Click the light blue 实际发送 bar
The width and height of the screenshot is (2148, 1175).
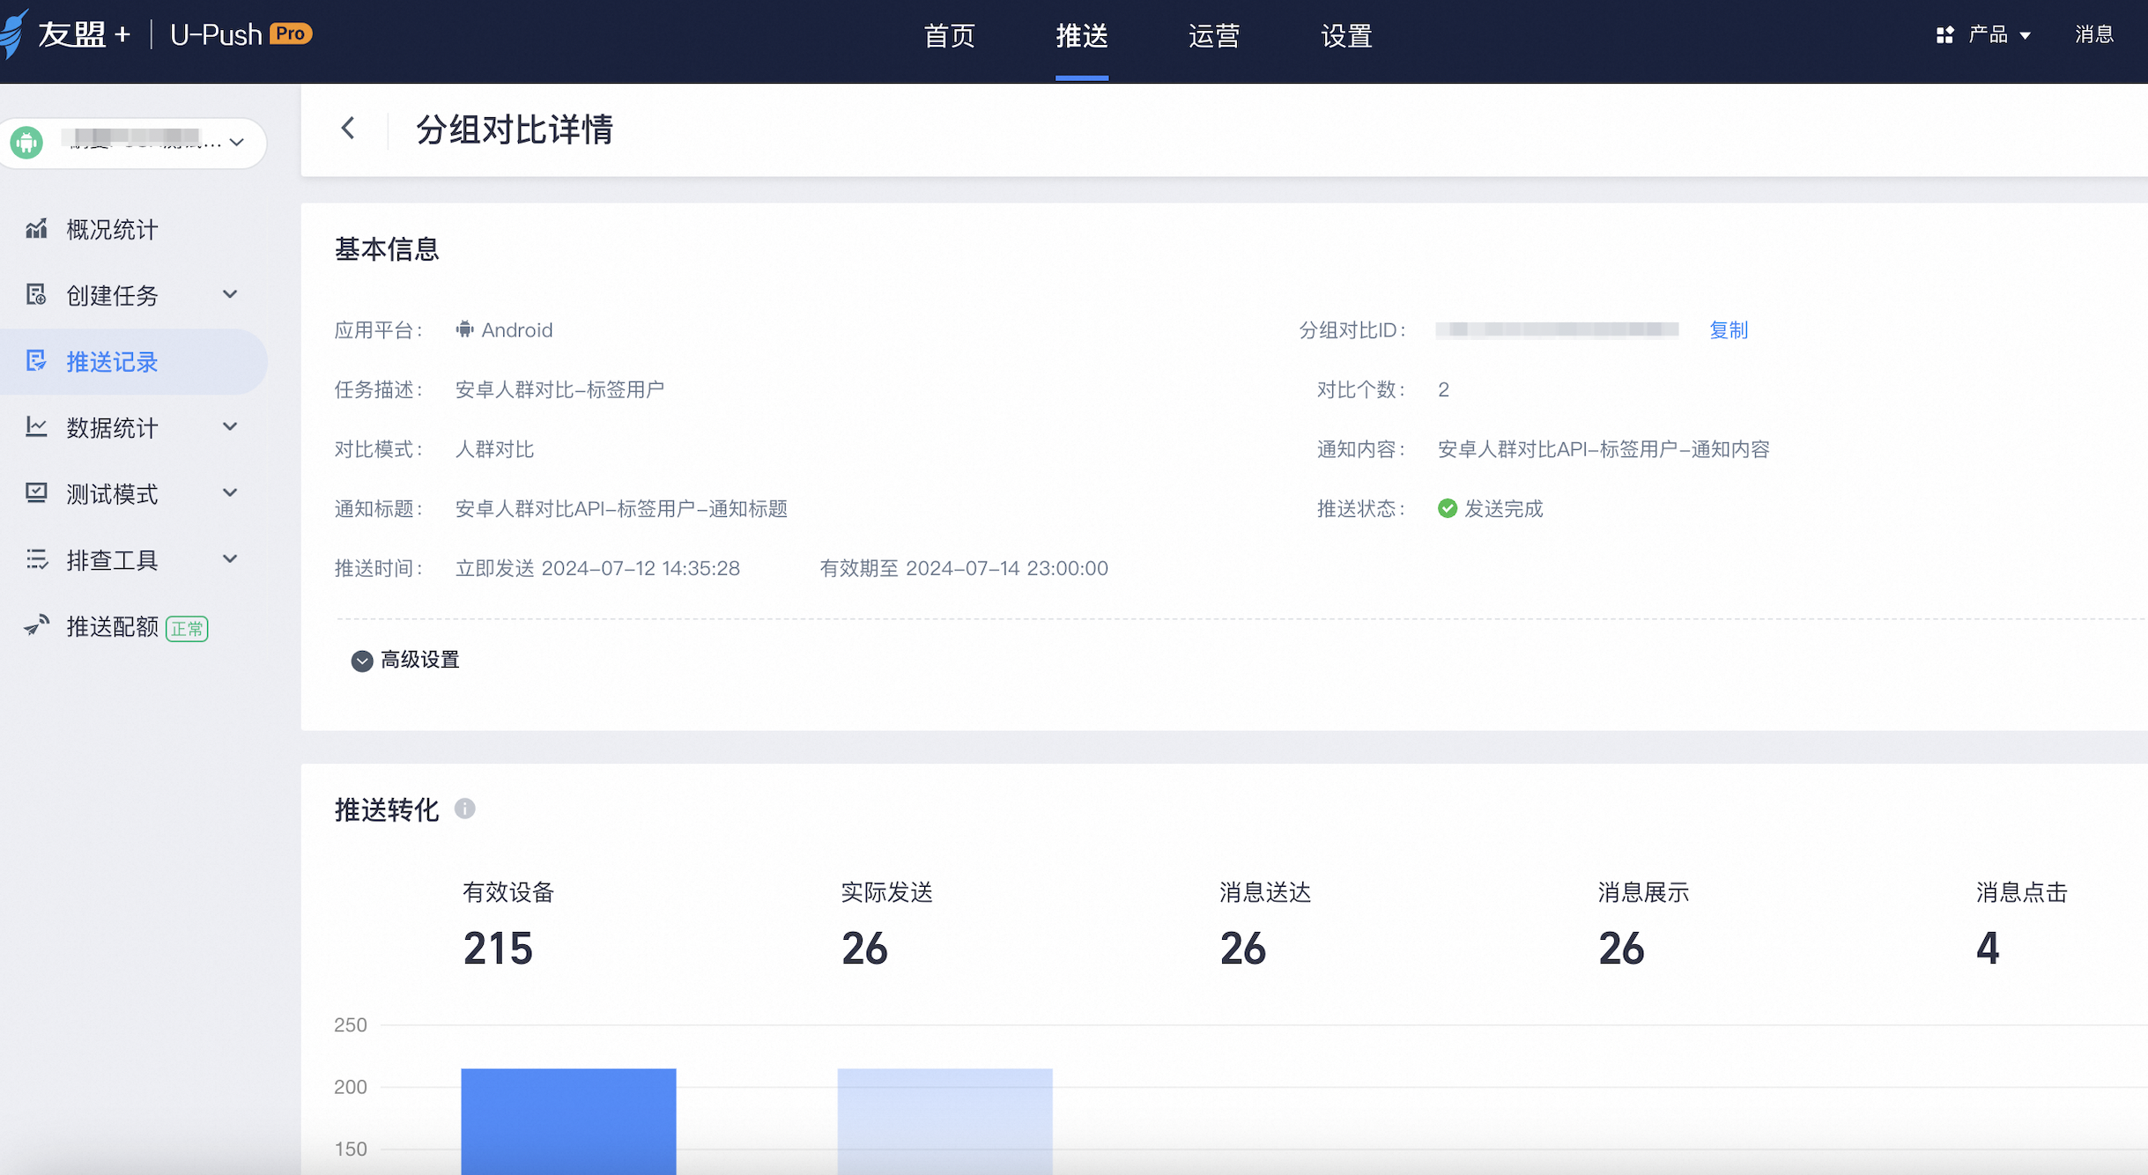click(x=944, y=1121)
